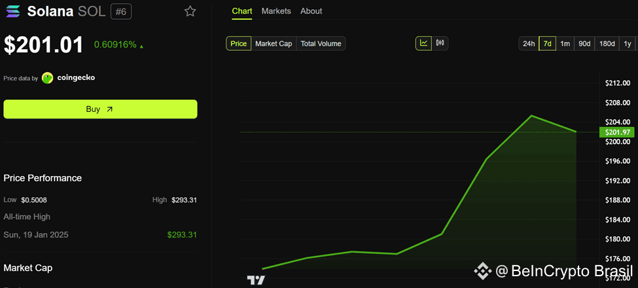Set chart range to 90d
This screenshot has height=288, width=638.
[x=584, y=43]
